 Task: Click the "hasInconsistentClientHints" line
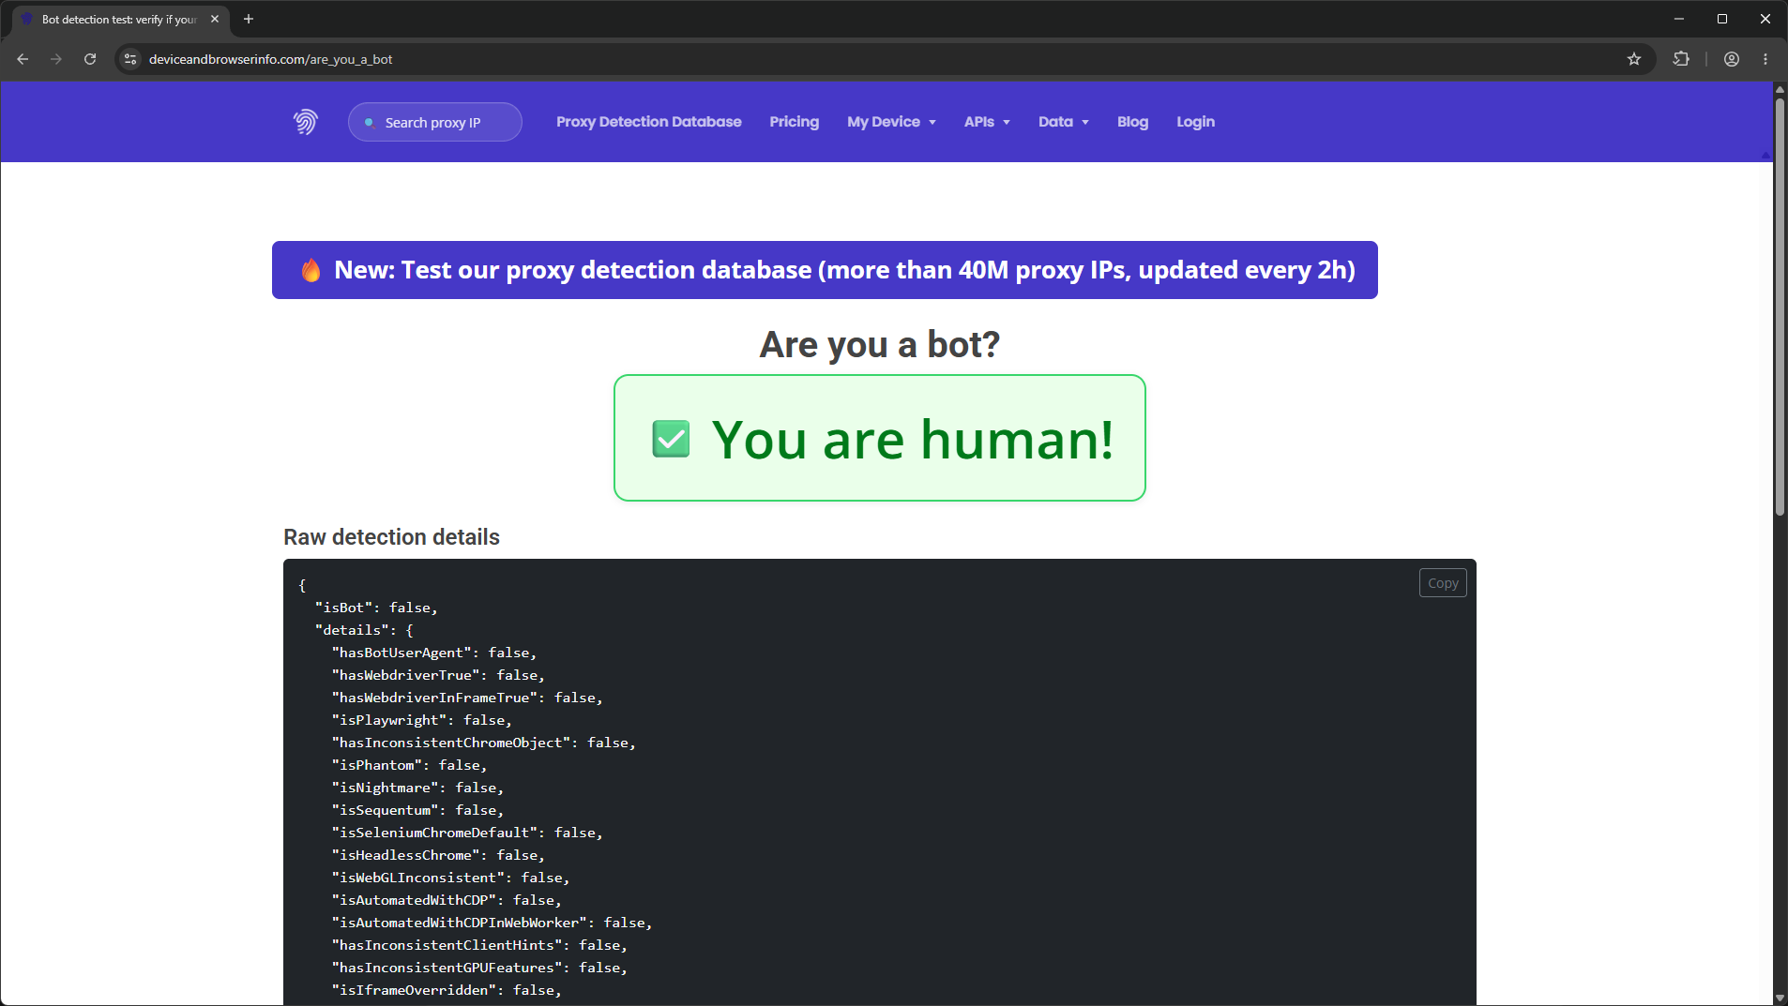pyautogui.click(x=479, y=945)
